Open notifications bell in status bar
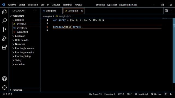 click(171, 94)
